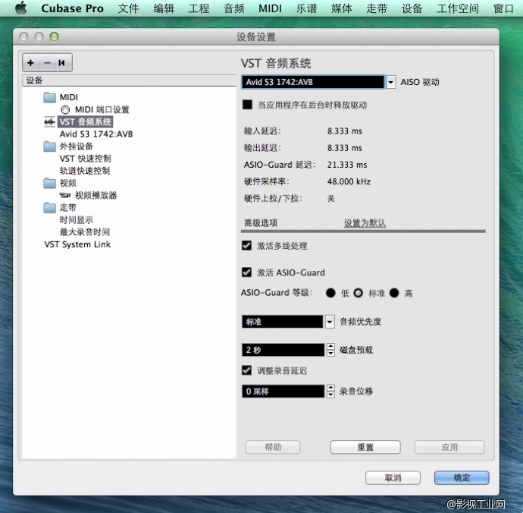Click the 应用 button

point(449,447)
